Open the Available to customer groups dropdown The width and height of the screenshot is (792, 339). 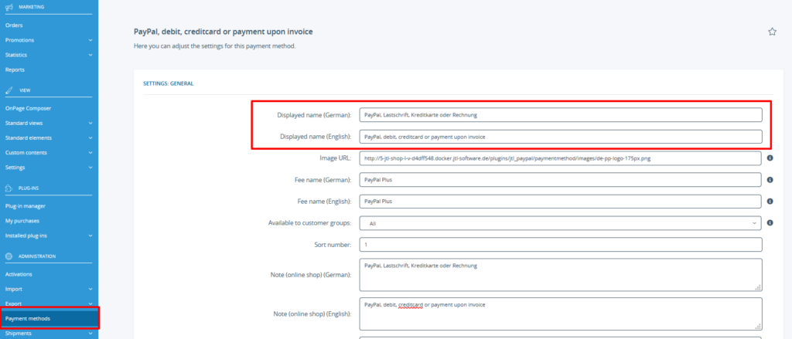560,223
